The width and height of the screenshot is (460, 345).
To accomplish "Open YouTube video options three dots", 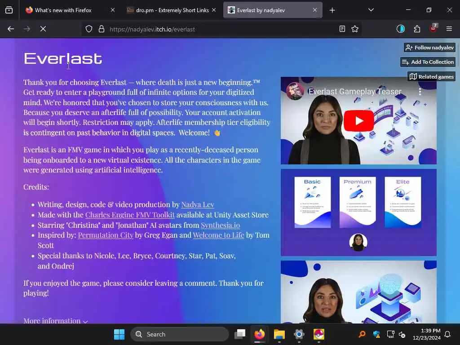I will point(420,92).
